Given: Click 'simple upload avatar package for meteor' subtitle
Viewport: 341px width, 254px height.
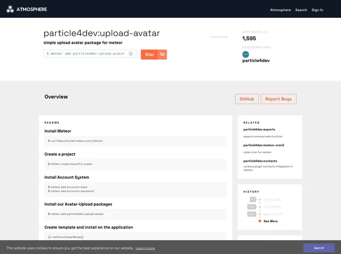Looking at the screenshot, I should [83, 43].
